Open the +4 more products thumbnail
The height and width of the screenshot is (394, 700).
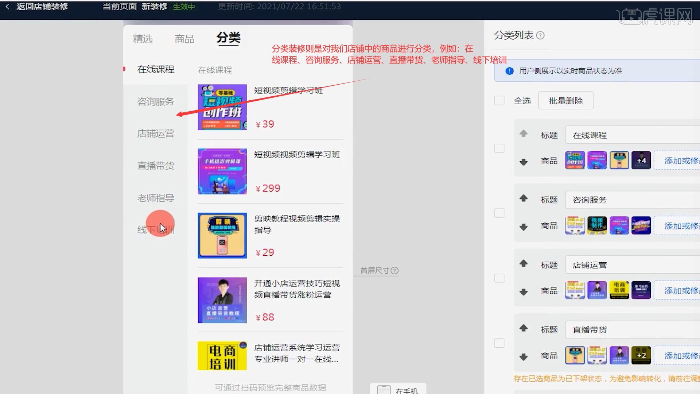[x=641, y=161]
